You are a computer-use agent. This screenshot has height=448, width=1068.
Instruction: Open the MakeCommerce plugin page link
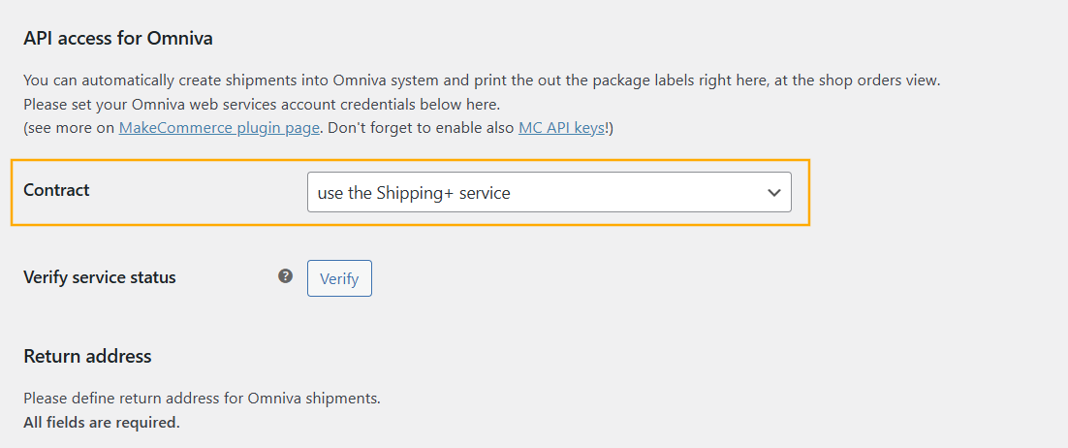219,127
